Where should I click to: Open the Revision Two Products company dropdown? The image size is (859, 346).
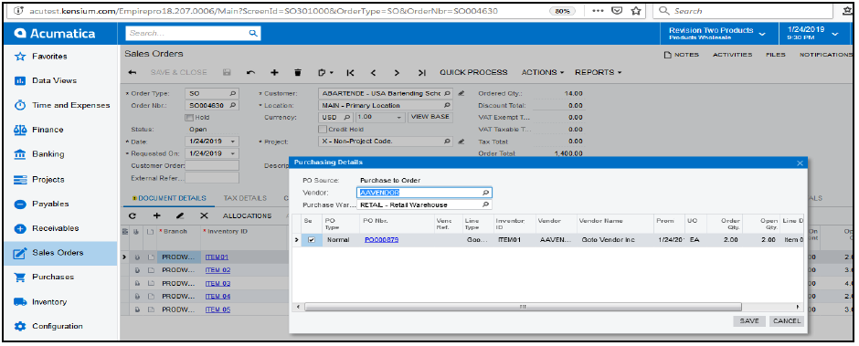(717, 34)
